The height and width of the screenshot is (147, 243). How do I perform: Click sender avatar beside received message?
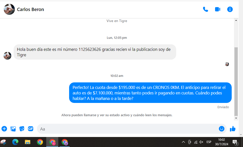pos(8,56)
